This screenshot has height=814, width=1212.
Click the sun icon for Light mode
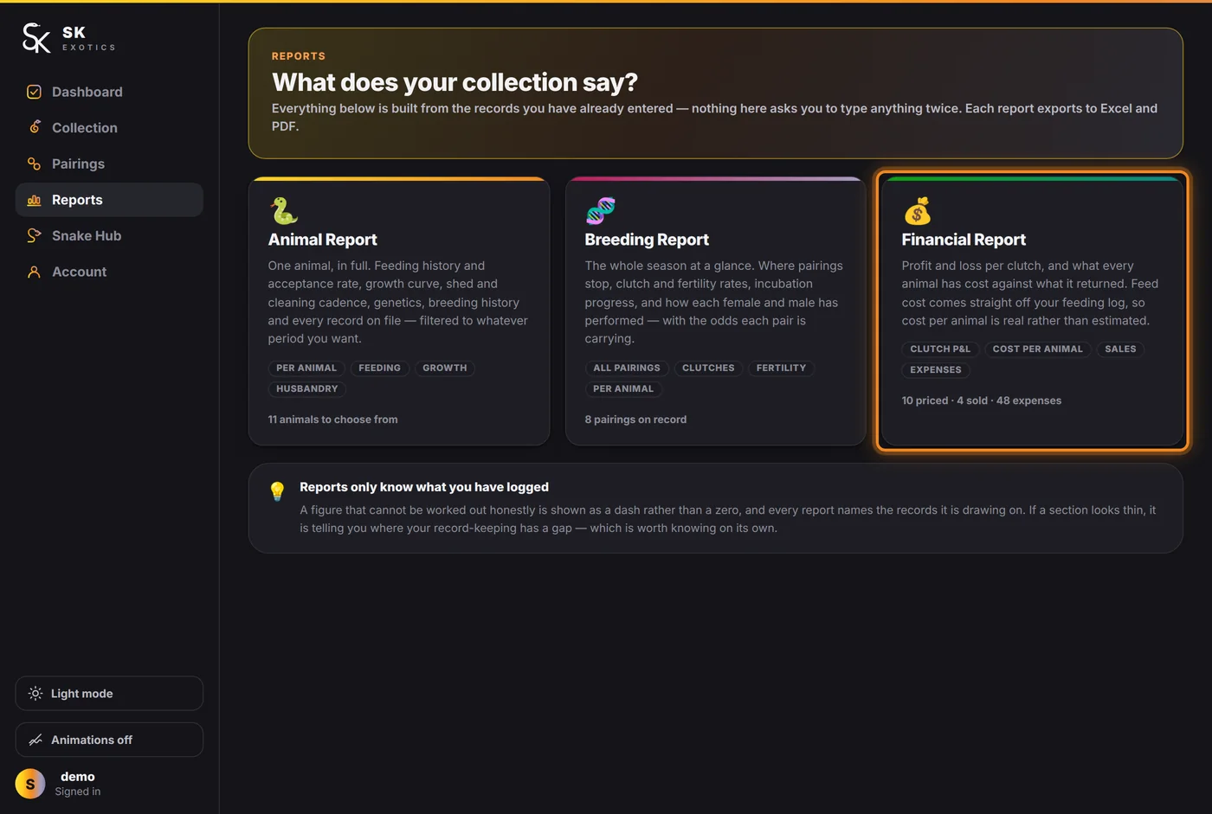tap(35, 694)
